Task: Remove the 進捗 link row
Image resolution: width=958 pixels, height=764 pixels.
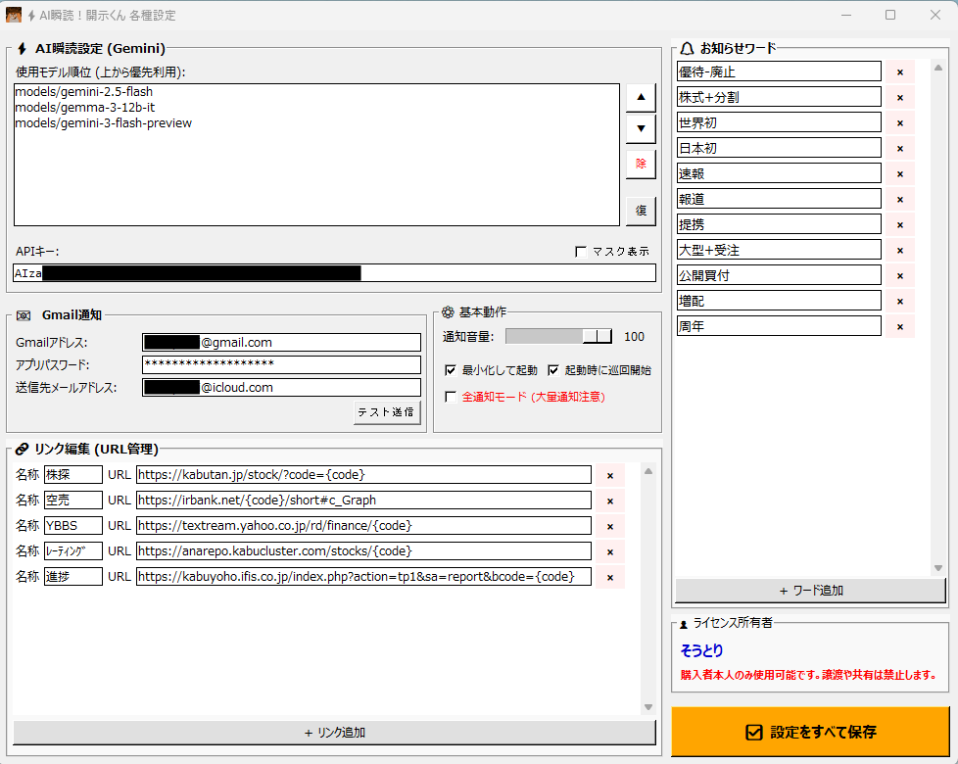Action: coord(609,578)
